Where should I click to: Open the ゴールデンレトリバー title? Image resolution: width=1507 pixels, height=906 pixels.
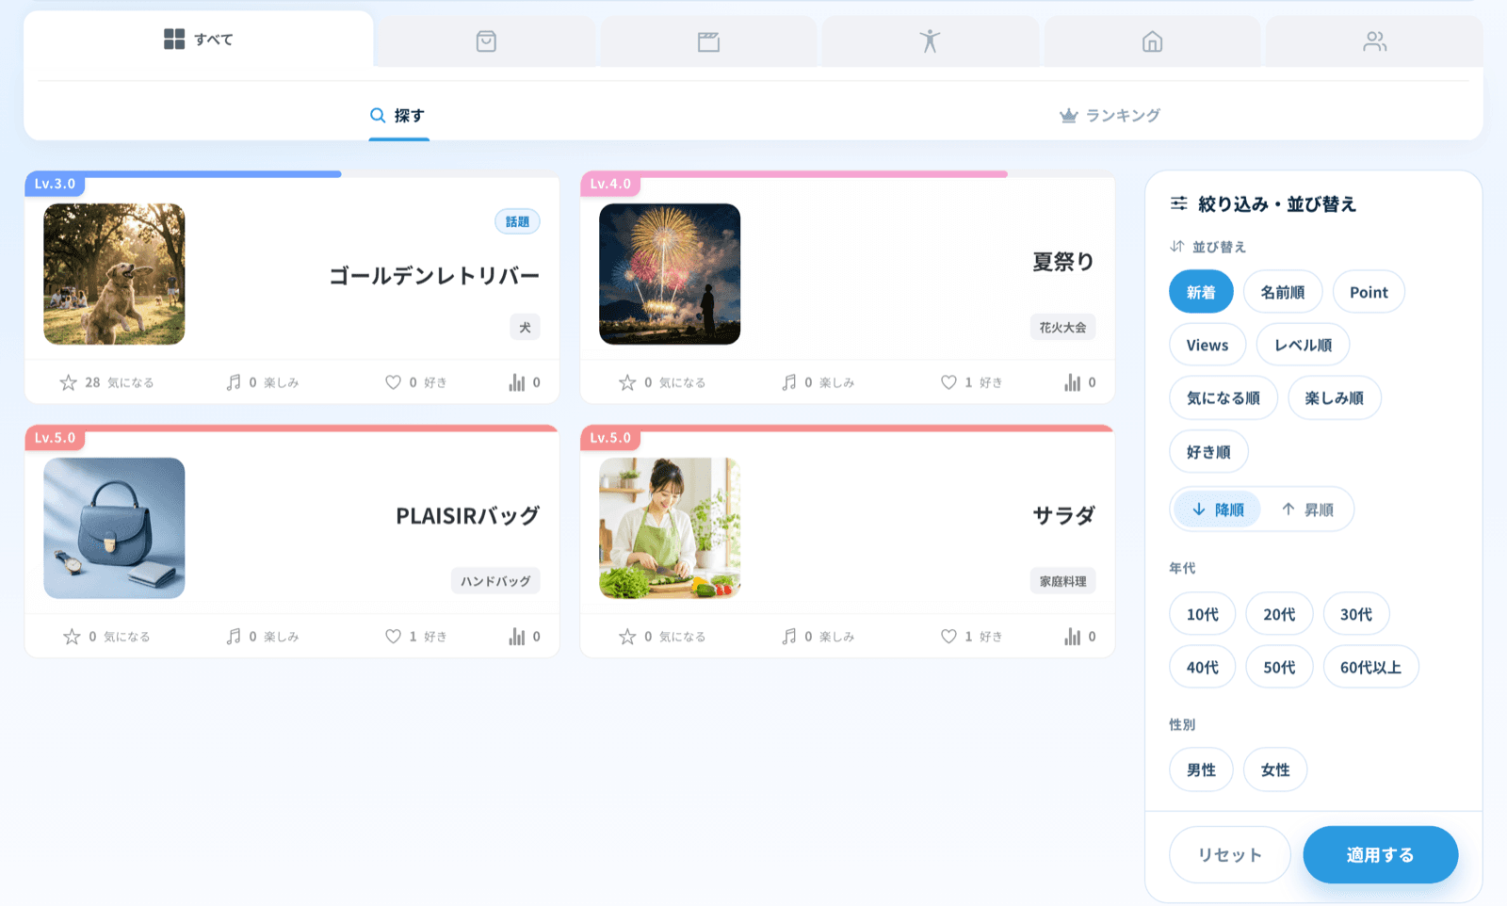point(434,276)
